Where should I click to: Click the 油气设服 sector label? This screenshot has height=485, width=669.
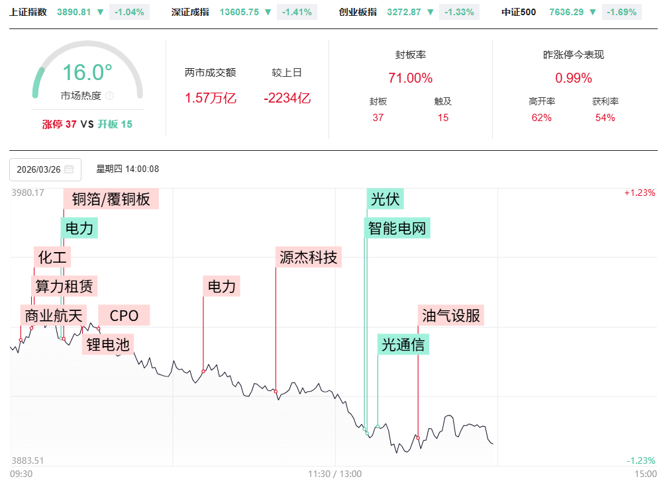451,316
